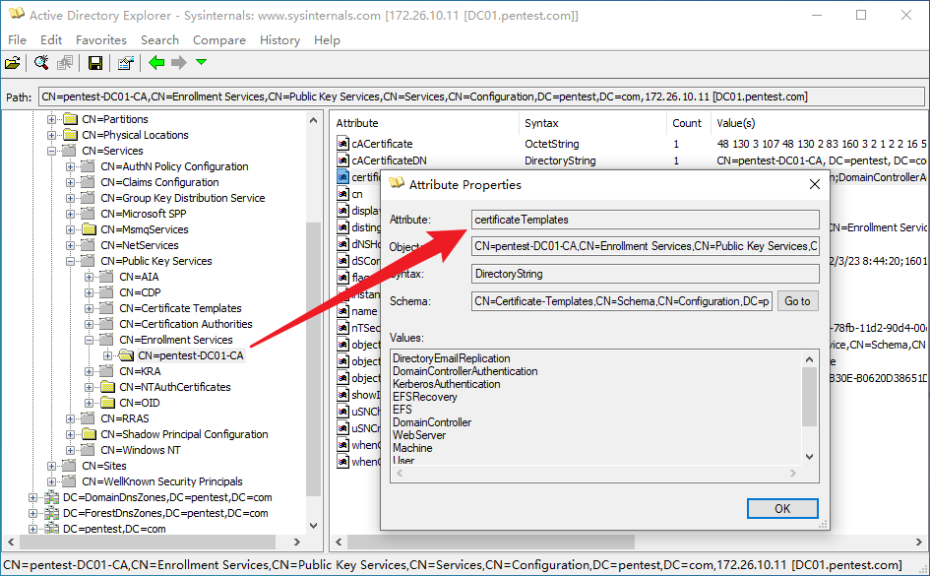Click the cACertificateDN attribute icon
Screen dimensions: 930x576
click(x=342, y=160)
